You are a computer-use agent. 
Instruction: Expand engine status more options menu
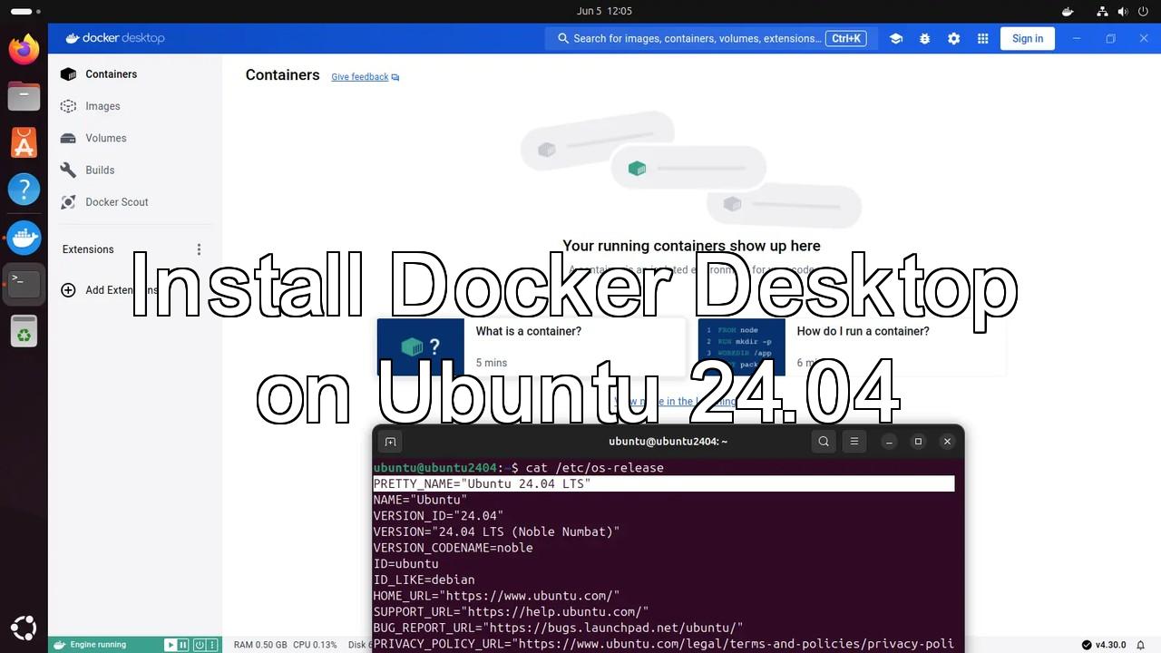213,645
